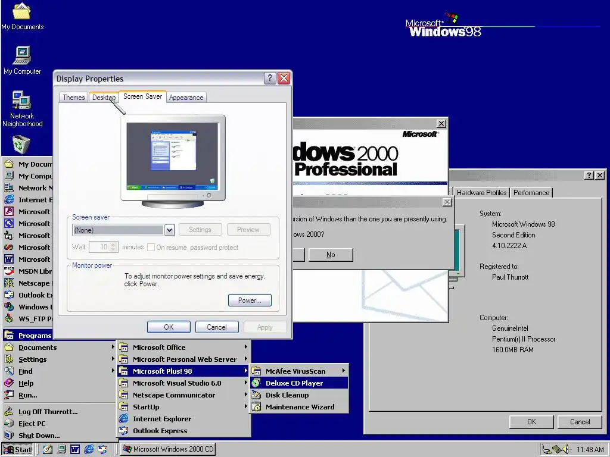Expand McAfee VirusScan submenu
The width and height of the screenshot is (610, 457).
pyautogui.click(x=299, y=371)
